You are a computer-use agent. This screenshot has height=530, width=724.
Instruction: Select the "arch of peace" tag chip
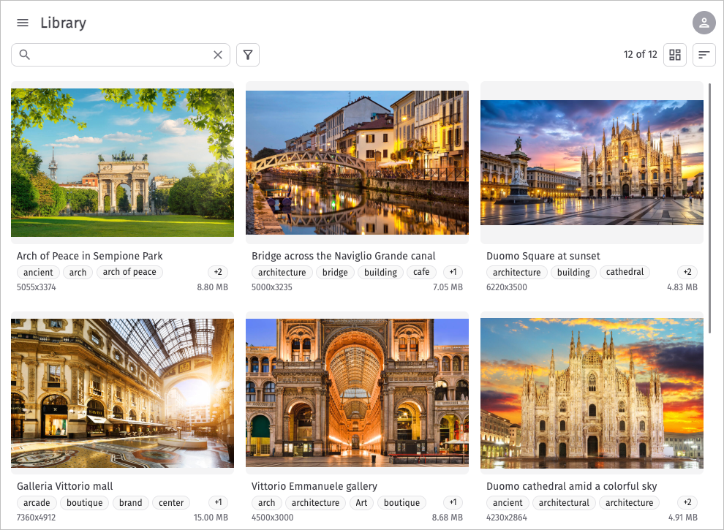coord(129,272)
